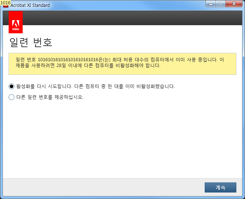This screenshot has height=199, width=245.
Task: Click the other serial number label starting 다른 일련
Action: (50, 97)
